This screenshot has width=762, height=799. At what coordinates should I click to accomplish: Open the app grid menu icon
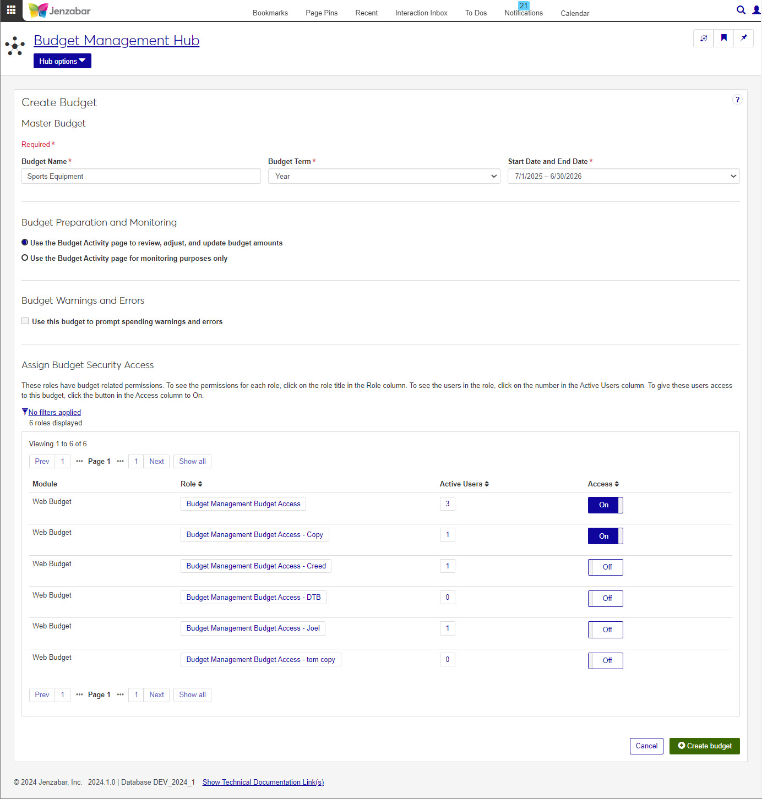[x=11, y=10]
